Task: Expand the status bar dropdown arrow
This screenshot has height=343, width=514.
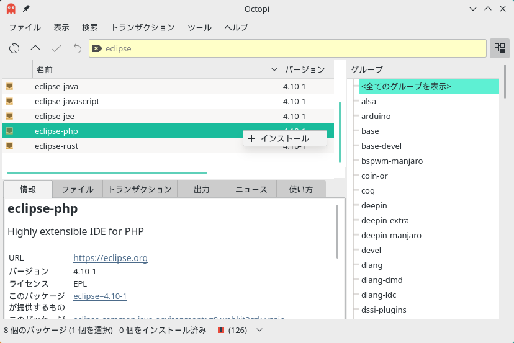Action: pos(259,330)
